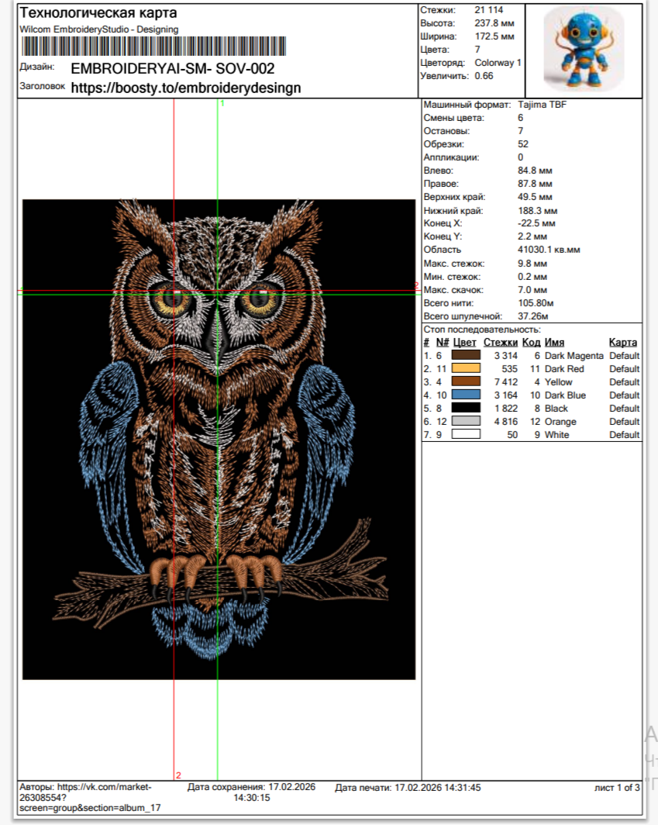Click the robot mascot thumbnail image
Viewport: 658px width, 825px height.
(x=584, y=50)
